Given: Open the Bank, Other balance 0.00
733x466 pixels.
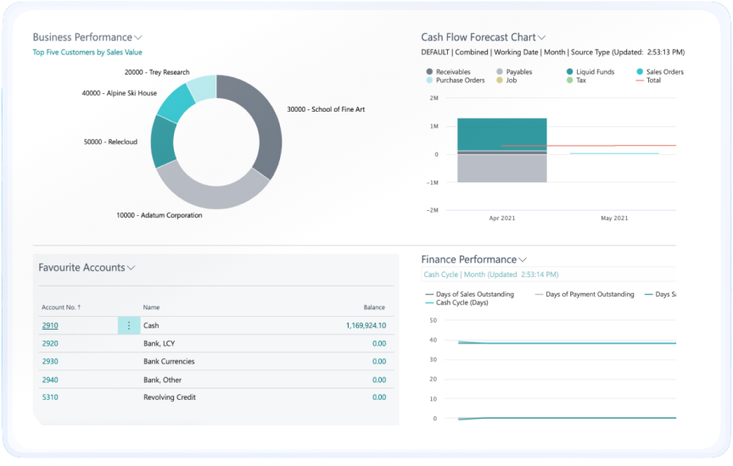Looking at the screenshot, I should 379,380.
